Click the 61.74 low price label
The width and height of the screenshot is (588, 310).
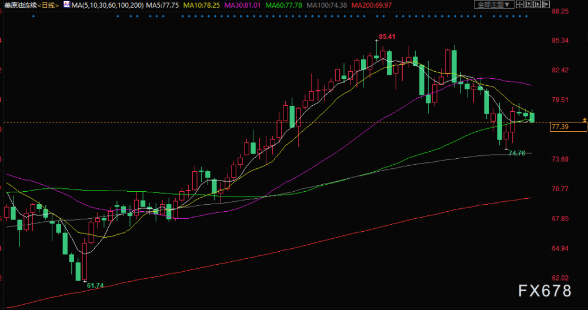point(95,285)
